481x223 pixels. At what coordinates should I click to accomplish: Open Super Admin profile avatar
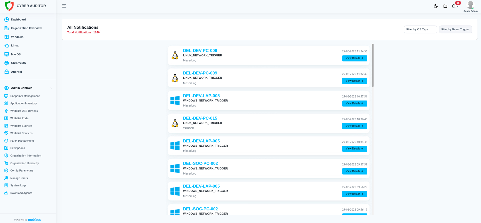pos(470,5)
